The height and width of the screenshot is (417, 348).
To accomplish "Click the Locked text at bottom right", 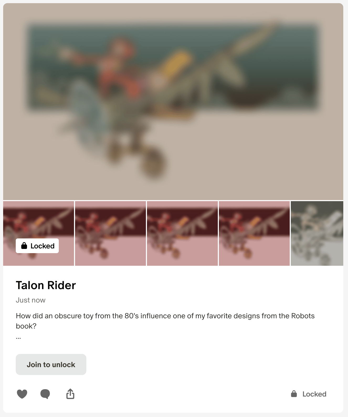I will tap(314, 394).
